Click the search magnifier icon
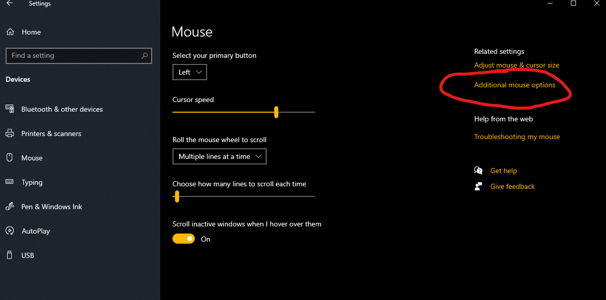This screenshot has width=606, height=300. click(x=145, y=56)
